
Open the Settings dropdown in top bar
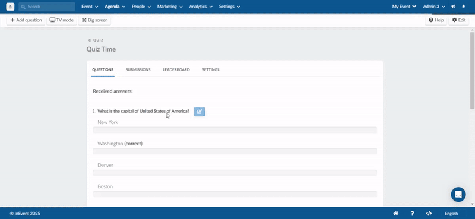230,7
